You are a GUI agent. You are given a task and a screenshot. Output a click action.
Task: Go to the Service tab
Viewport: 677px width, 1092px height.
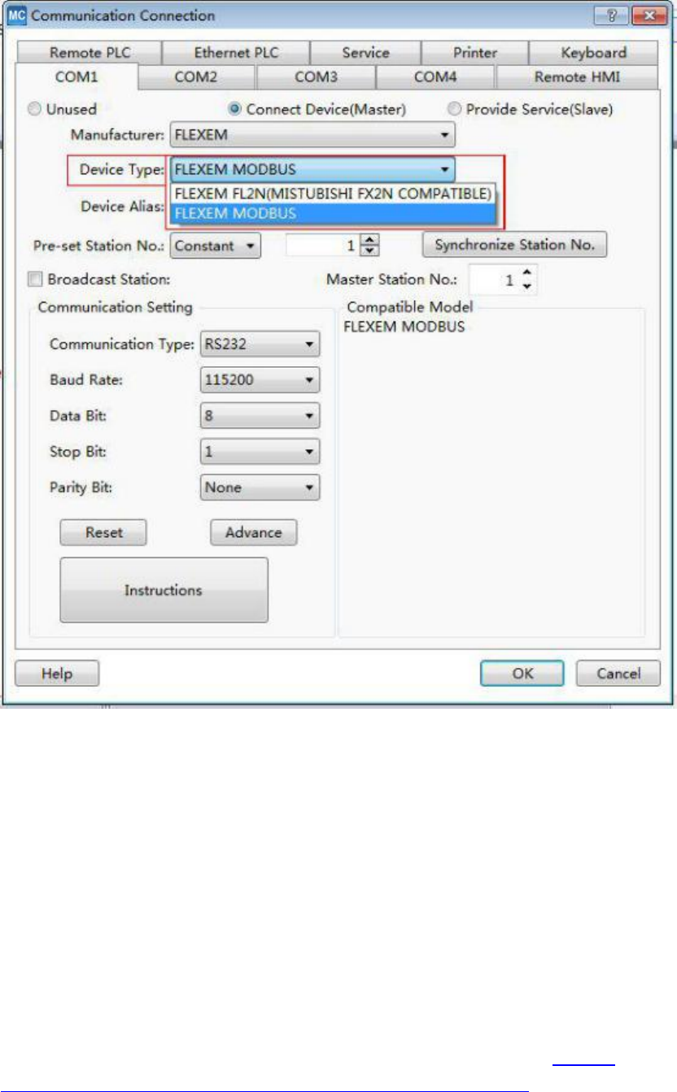(x=365, y=53)
